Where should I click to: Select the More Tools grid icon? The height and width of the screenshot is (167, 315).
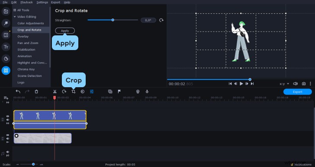(6, 70)
